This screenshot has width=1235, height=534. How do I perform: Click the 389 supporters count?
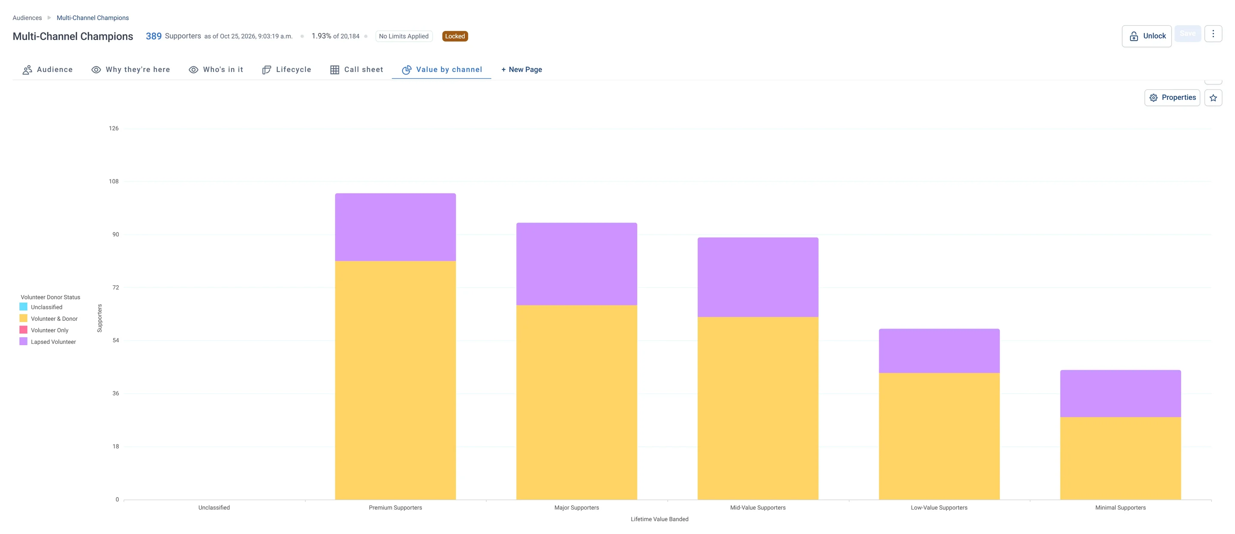coord(154,36)
